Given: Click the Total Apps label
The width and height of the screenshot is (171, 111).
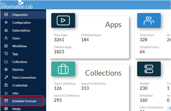Looking at the screenshot, I should coord(61,35).
